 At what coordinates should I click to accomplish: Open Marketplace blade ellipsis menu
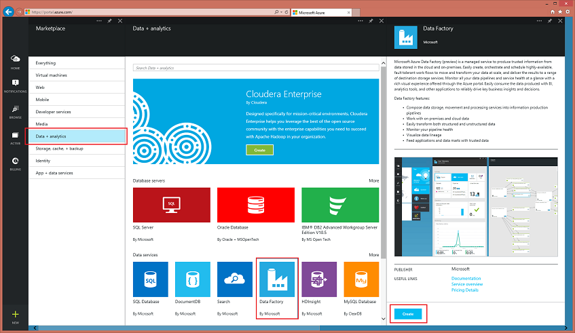coord(99,21)
